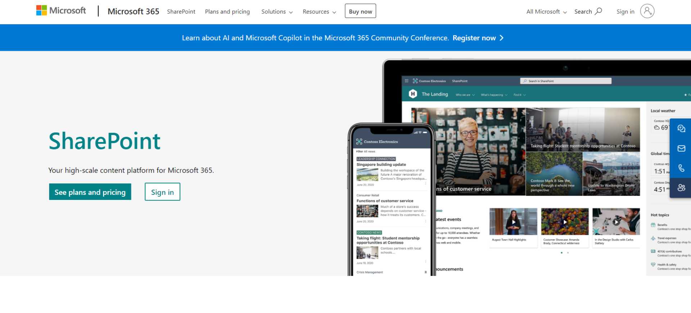Click Contoso Electronics logo on phone
Viewport: 691px width, 313px height.
pos(359,142)
